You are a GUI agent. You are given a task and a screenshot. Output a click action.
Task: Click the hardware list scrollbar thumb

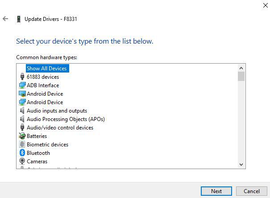pos(241,77)
